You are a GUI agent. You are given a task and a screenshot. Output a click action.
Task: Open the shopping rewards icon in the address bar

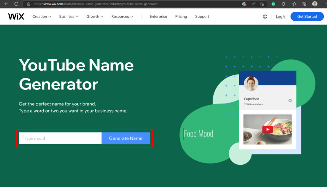click(x=244, y=4)
